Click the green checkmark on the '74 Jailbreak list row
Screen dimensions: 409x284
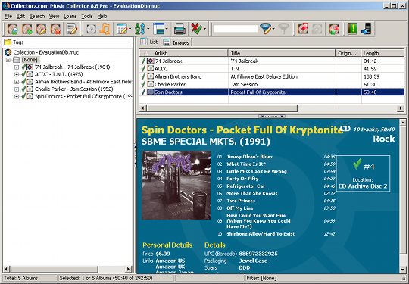[143, 61]
